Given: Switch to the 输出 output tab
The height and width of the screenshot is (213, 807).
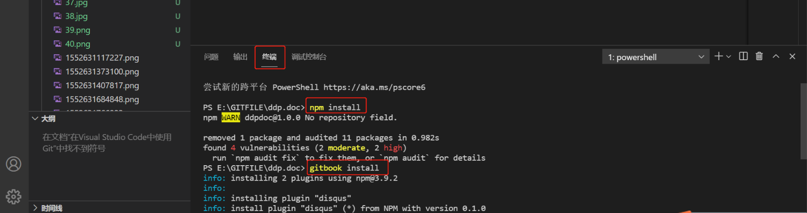Looking at the screenshot, I should pos(240,57).
